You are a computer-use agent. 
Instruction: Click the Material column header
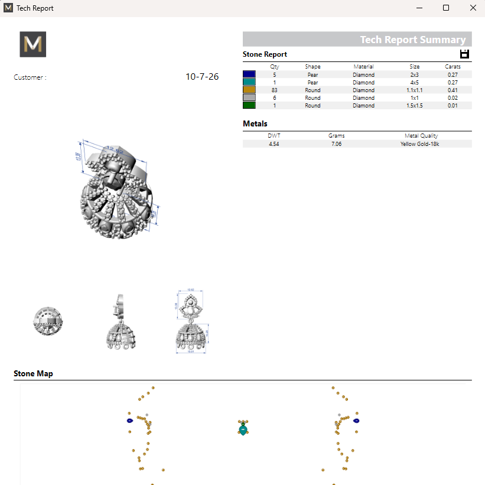(x=364, y=67)
